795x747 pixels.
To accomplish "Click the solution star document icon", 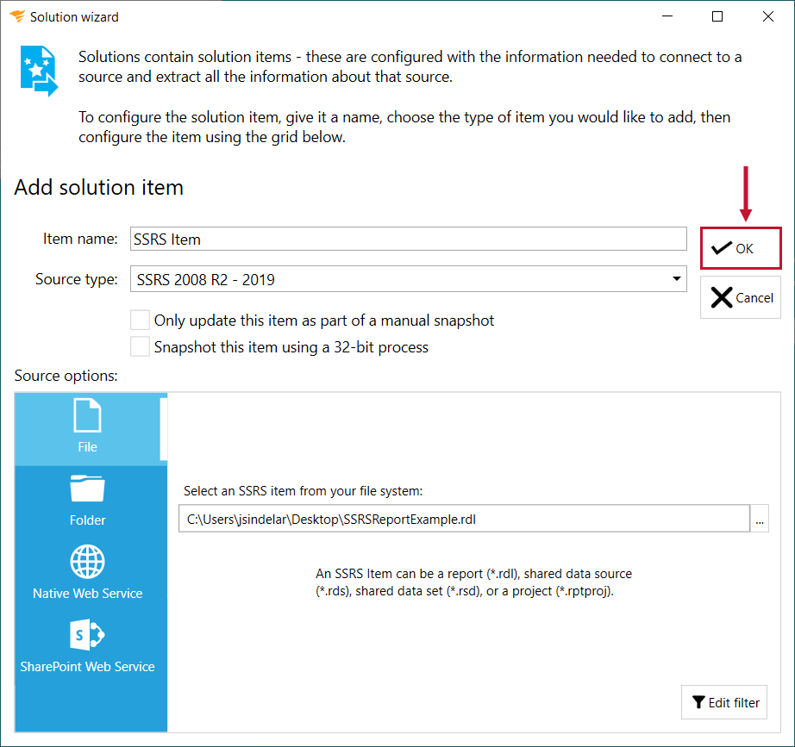I will coord(39,71).
